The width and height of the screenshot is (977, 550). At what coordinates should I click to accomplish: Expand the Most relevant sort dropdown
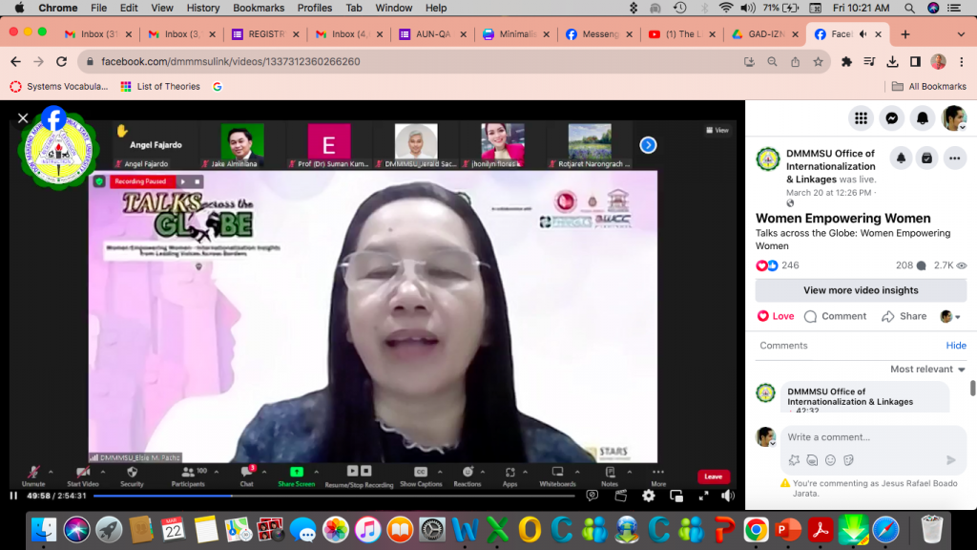pos(927,370)
